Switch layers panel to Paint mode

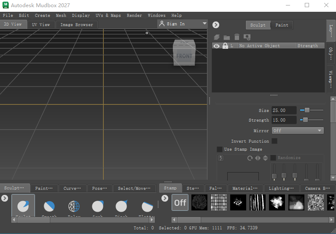[x=282, y=25]
